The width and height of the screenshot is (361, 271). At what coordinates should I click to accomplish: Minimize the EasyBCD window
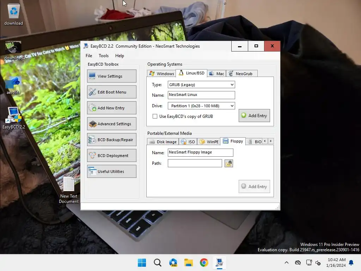tap(239, 46)
